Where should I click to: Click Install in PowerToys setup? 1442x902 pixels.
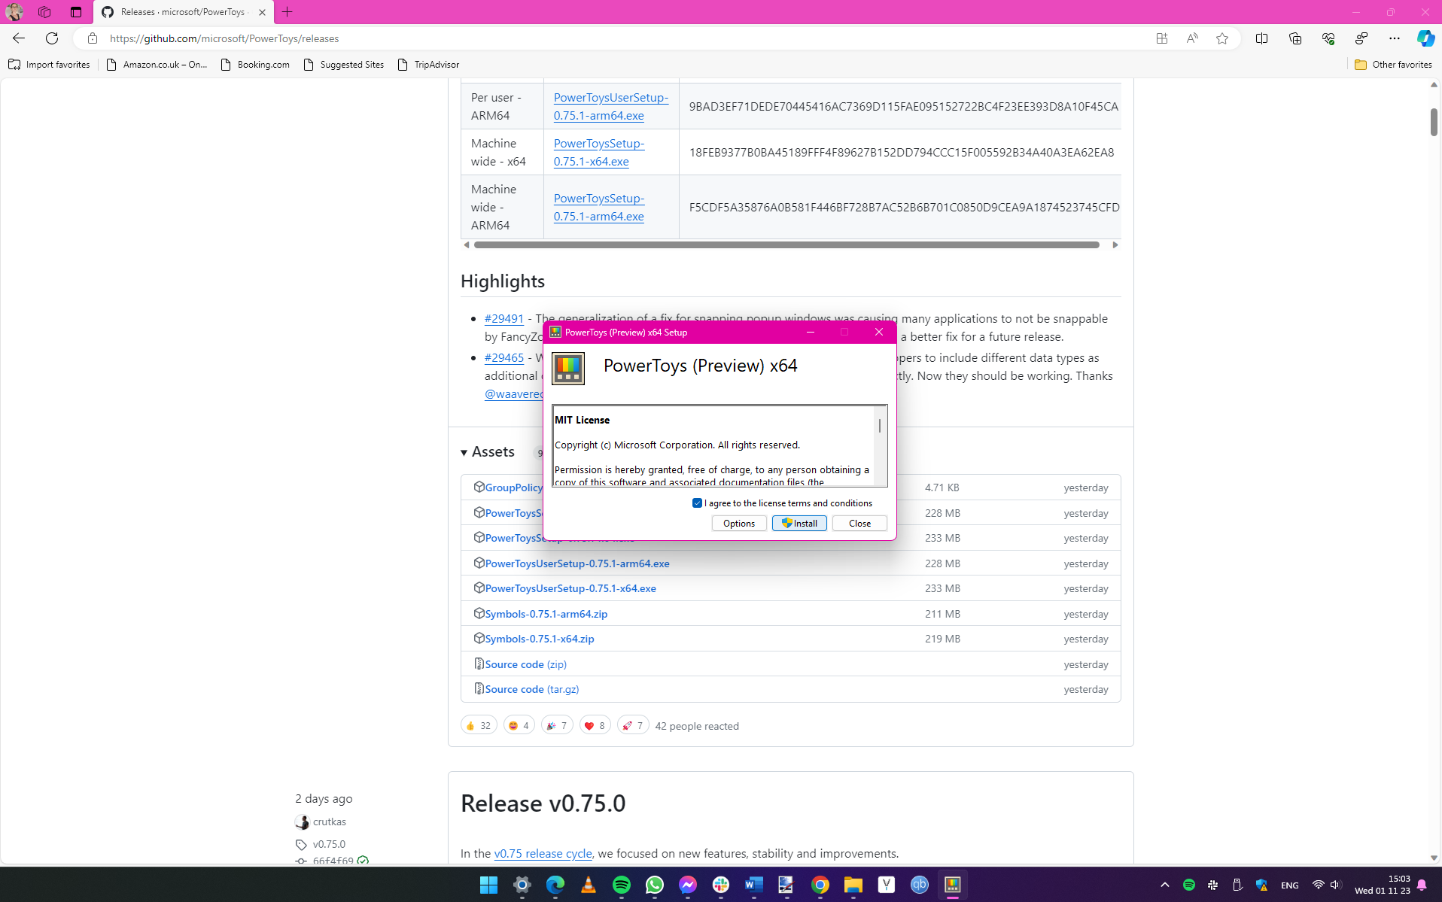799,524
